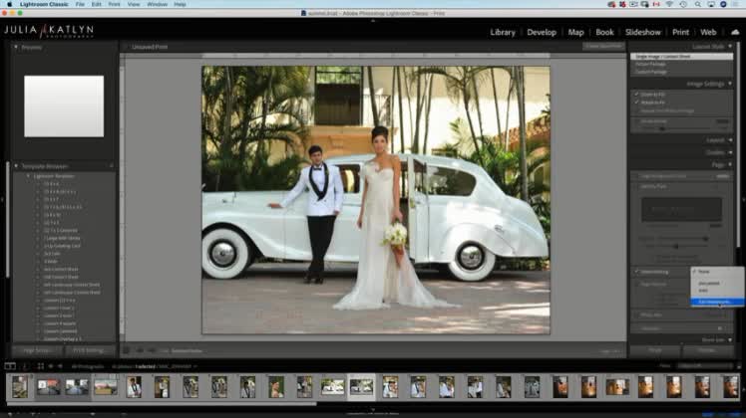The image size is (746, 418).
Task: Expand the Guides panel
Action: coord(730,152)
